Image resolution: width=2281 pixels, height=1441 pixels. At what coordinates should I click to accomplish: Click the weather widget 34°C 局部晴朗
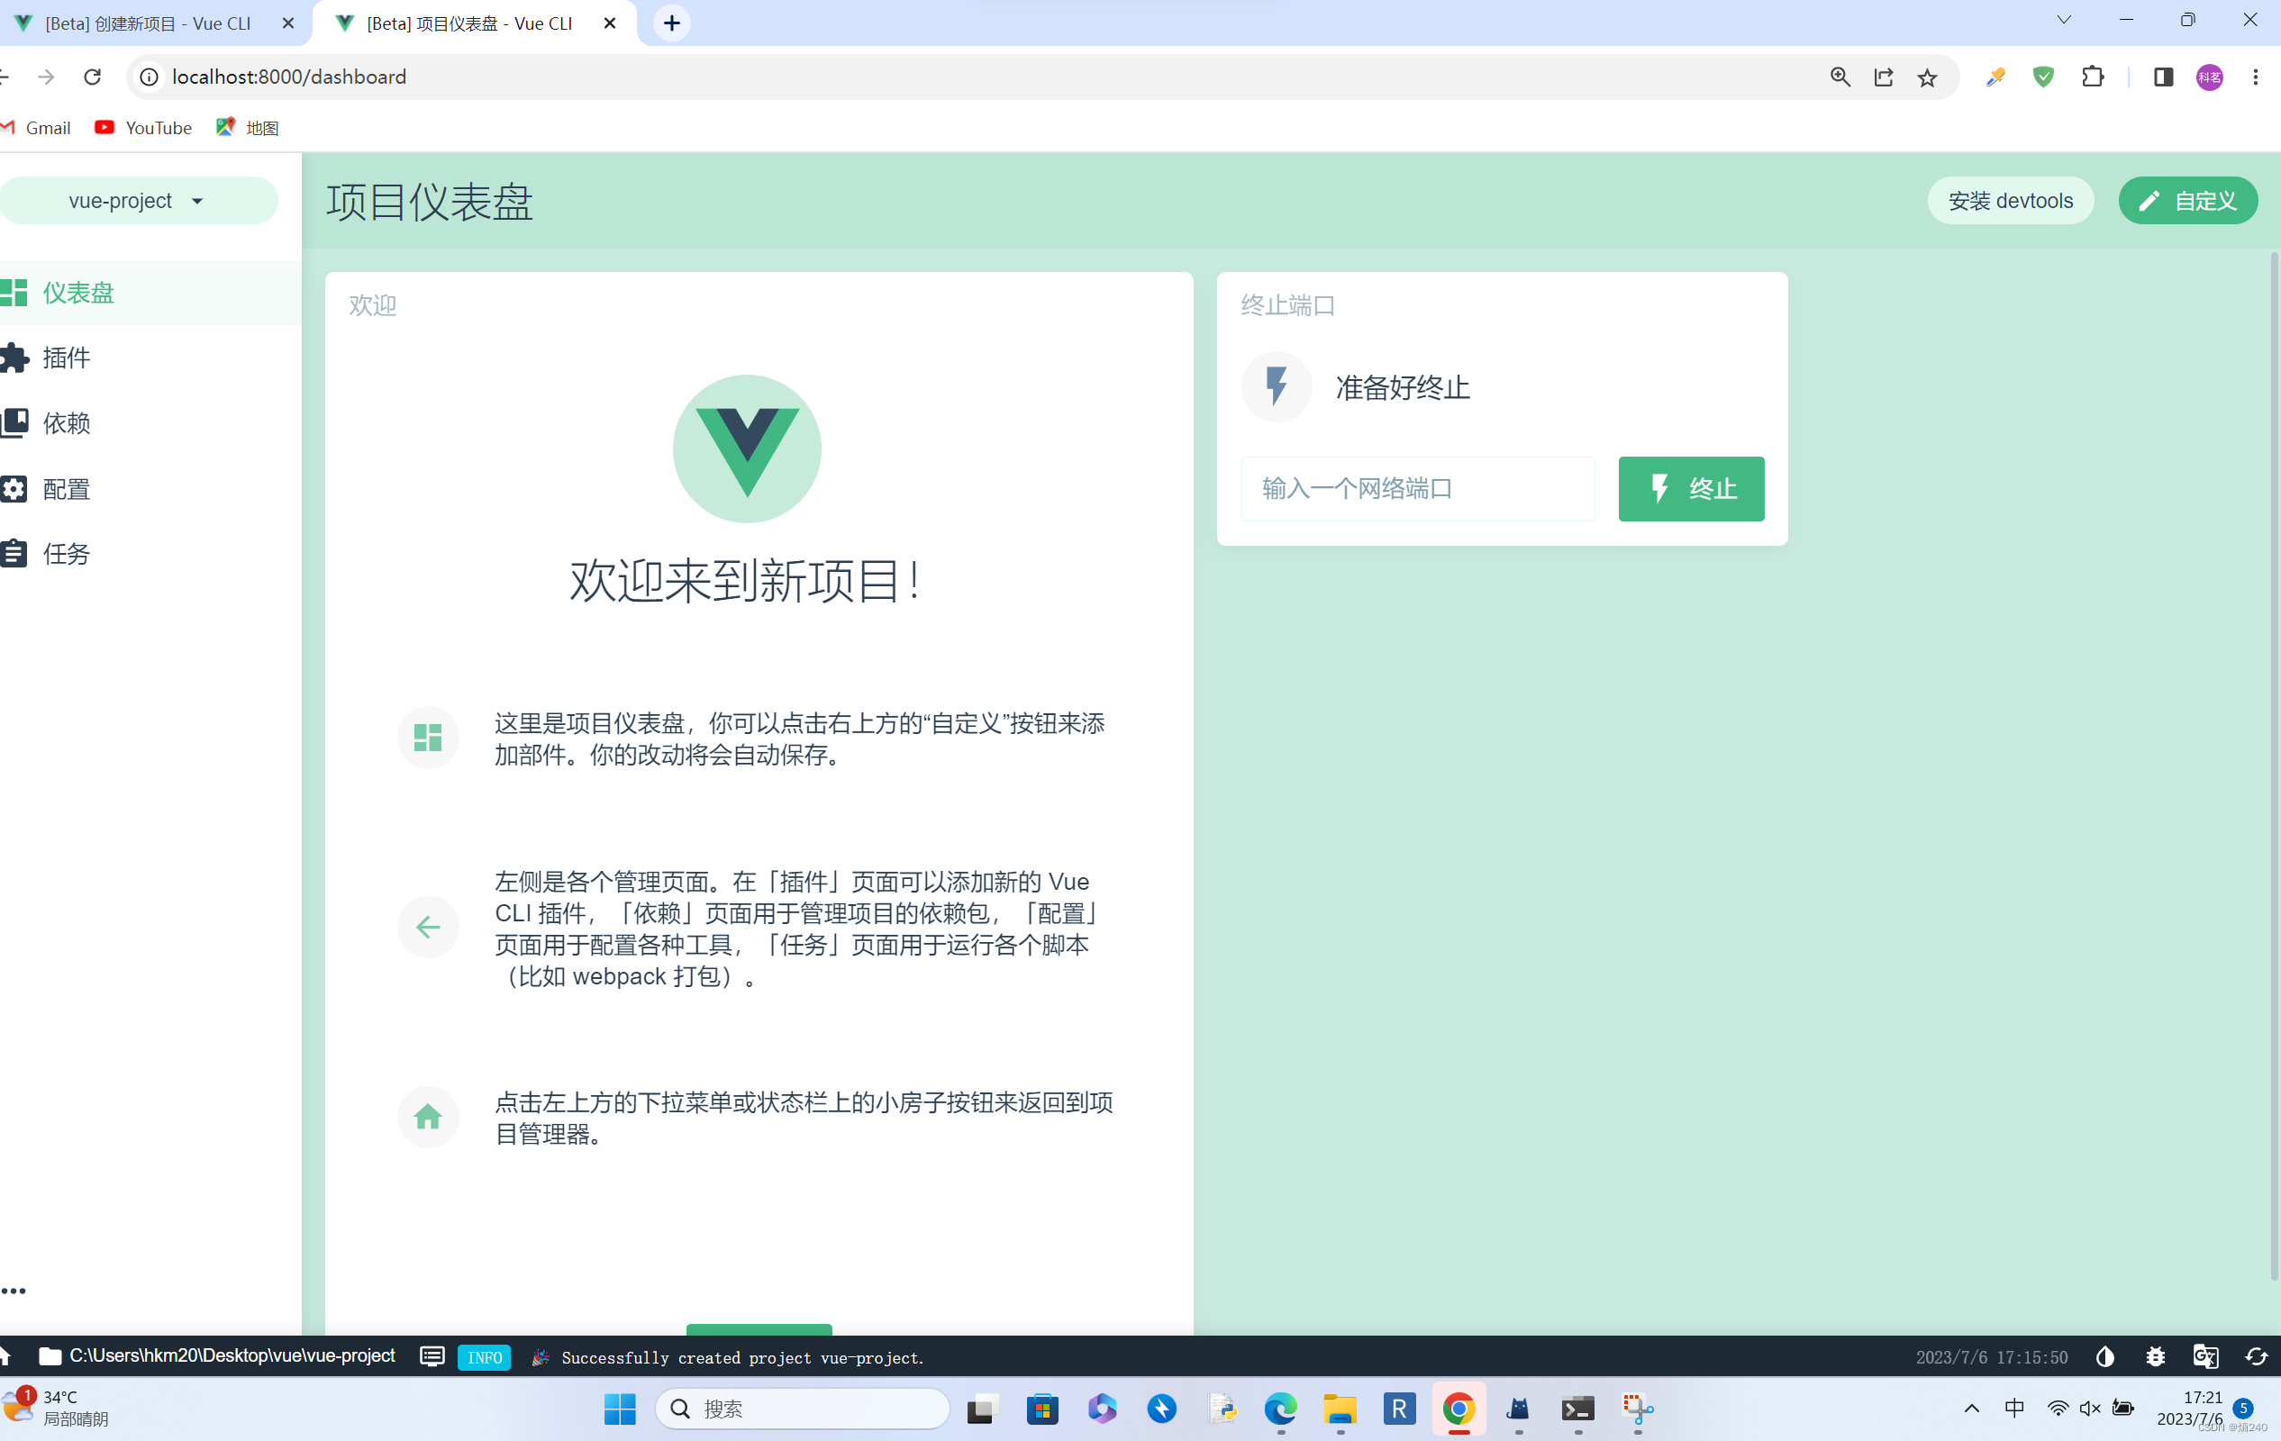[57, 1408]
